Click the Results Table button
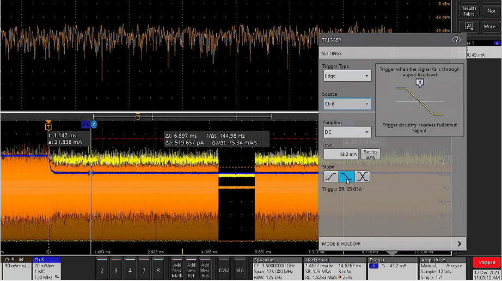The width and height of the screenshot is (502, 281). coord(469,10)
